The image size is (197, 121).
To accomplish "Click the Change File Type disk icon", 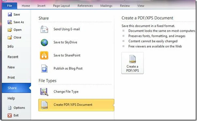I will pos(44,92).
